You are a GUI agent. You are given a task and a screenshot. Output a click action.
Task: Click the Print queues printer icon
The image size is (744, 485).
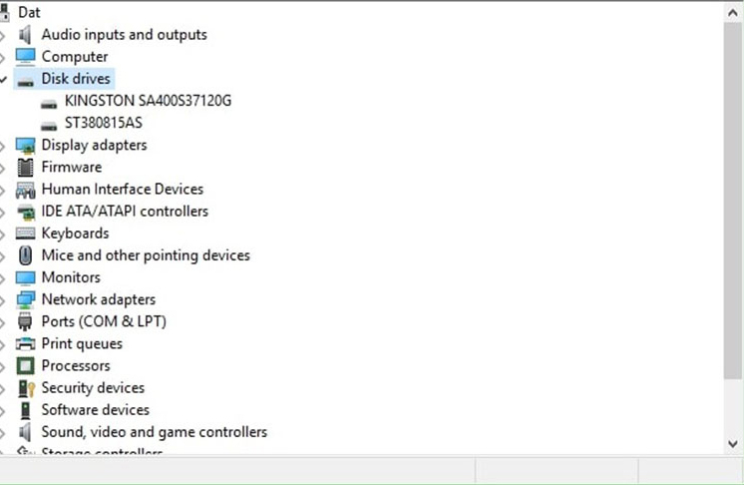click(x=25, y=343)
